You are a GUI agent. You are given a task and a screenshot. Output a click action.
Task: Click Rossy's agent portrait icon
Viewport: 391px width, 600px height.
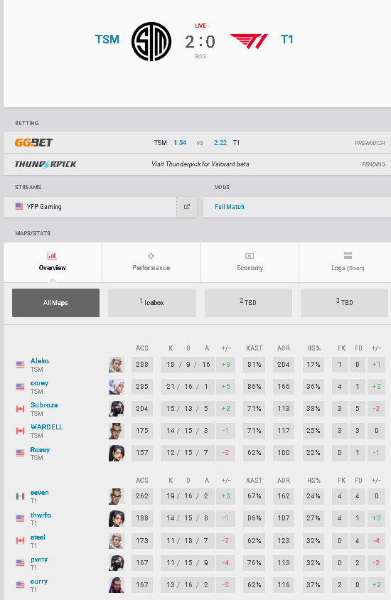(x=117, y=453)
